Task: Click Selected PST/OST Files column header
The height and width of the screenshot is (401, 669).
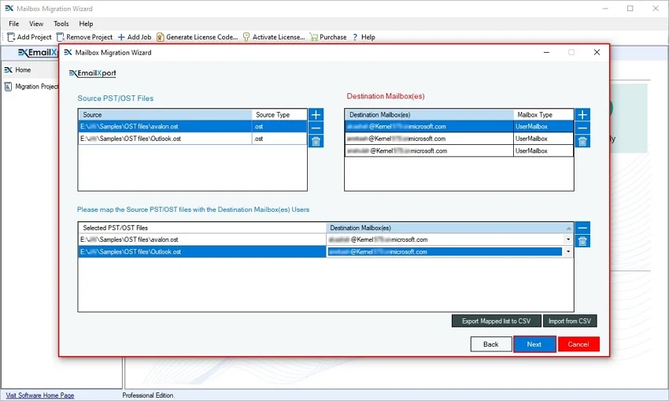Action: pyautogui.click(x=202, y=228)
